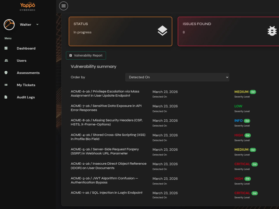Click the Yappo Cybersec logo

pyautogui.click(x=27, y=7)
